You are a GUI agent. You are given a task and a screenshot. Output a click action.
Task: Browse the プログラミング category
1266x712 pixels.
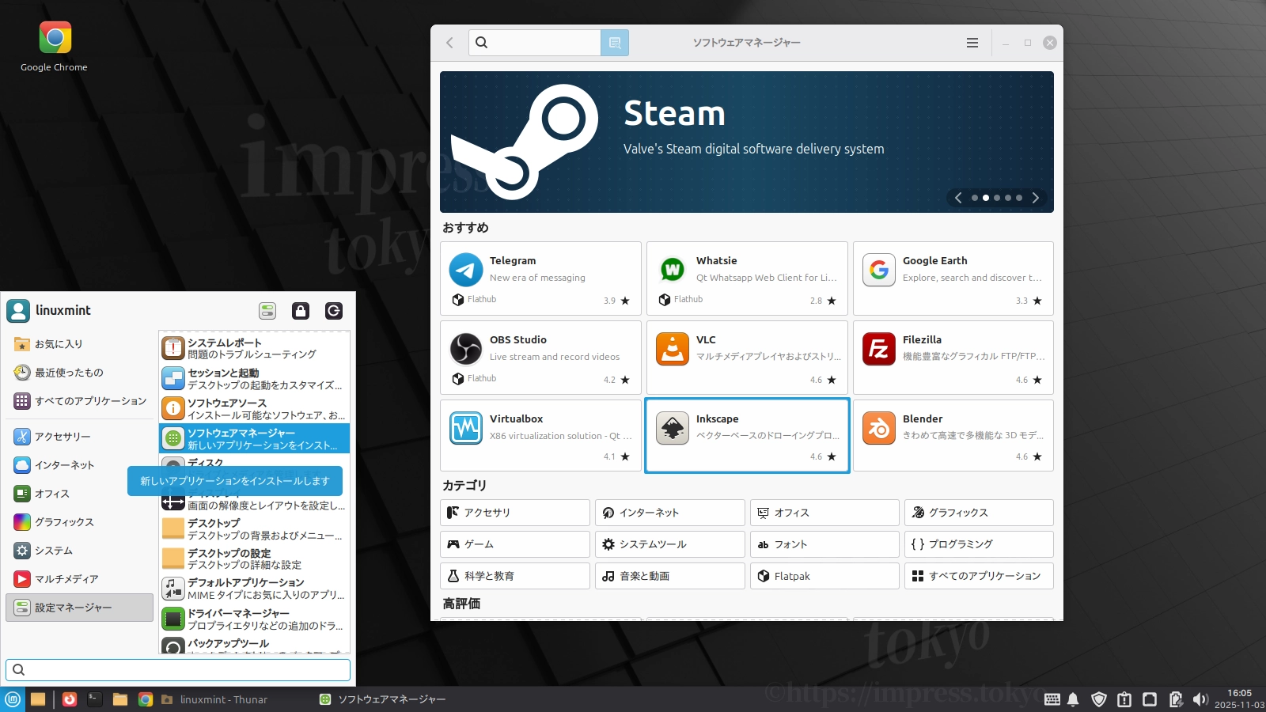(x=979, y=544)
